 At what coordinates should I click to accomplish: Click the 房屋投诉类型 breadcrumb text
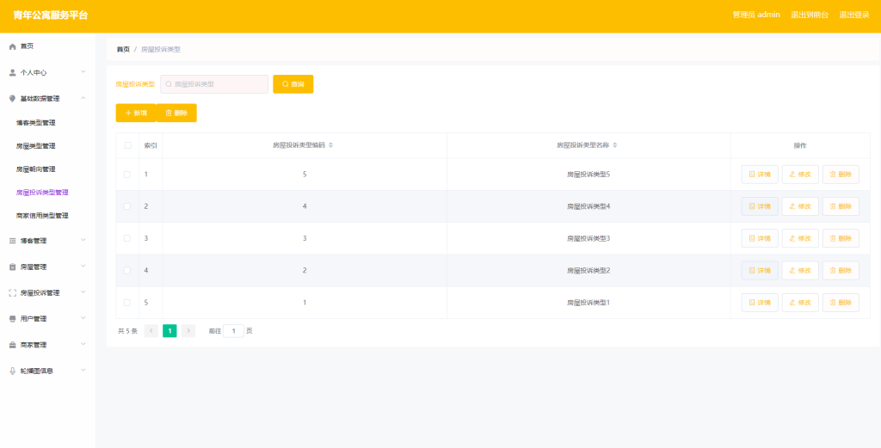coord(161,49)
